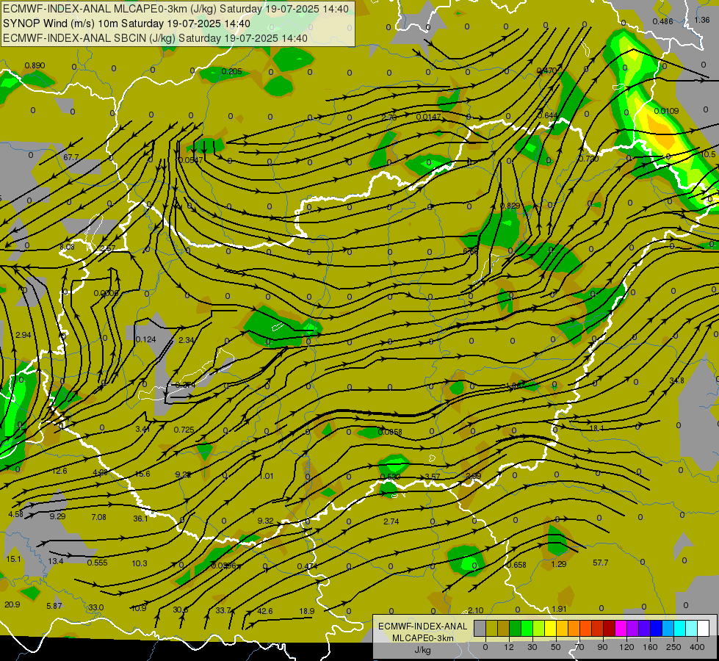This screenshot has width=719, height=661.
Task: Click the map value 2.10
Action: (x=475, y=610)
